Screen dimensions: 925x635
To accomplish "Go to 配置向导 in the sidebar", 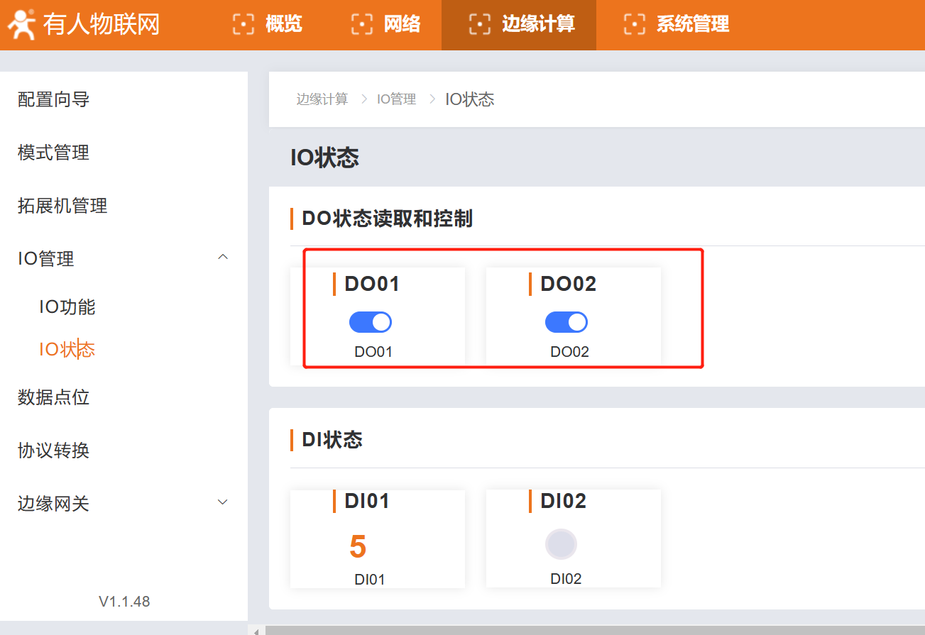I will click(x=53, y=99).
